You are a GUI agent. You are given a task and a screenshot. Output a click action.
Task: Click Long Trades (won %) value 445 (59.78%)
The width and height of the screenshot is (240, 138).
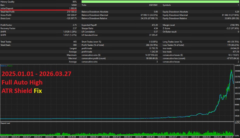(233, 42)
